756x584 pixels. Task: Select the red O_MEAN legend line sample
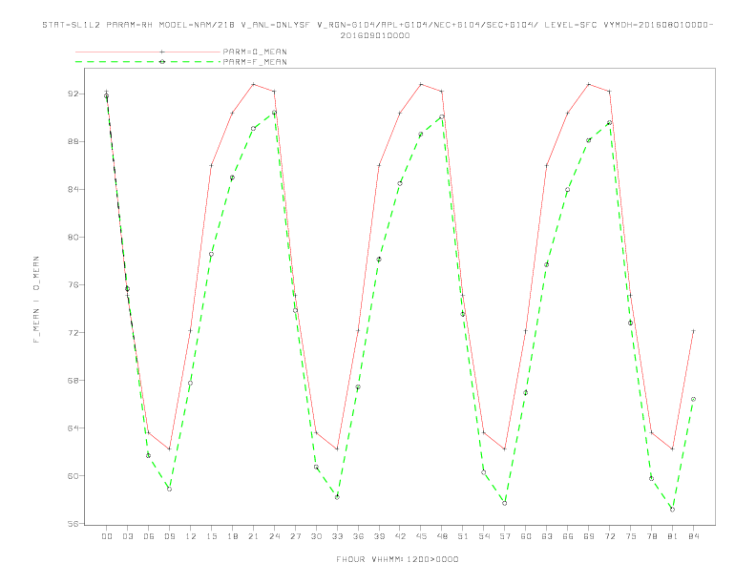148,52
